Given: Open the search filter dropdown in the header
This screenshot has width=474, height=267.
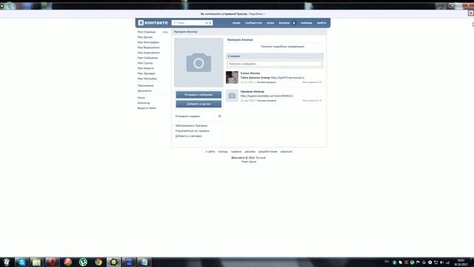Looking at the screenshot, I should 209,23.
